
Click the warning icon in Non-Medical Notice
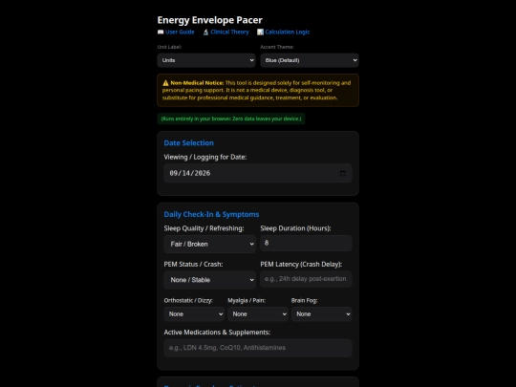[x=165, y=83]
